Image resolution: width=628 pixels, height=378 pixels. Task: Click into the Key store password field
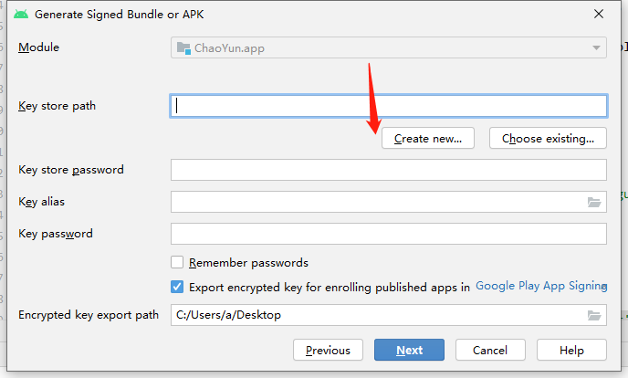(x=388, y=170)
